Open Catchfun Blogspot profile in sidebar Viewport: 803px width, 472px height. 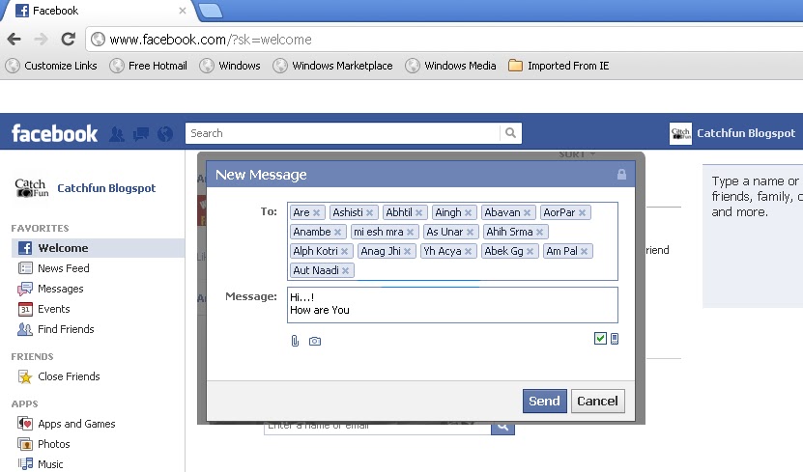tap(106, 188)
